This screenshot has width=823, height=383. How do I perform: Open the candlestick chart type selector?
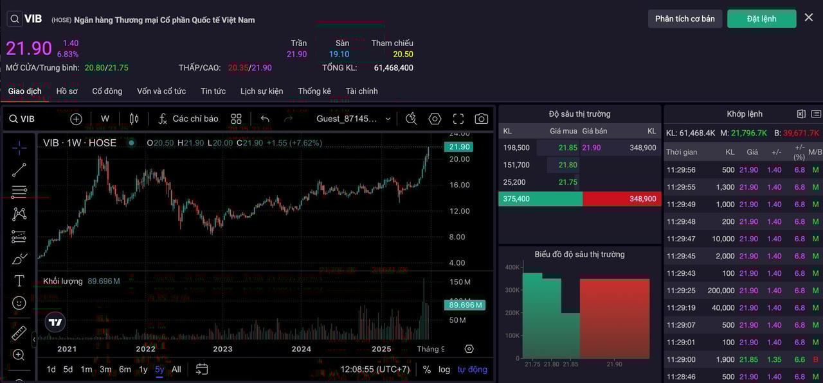tap(134, 119)
